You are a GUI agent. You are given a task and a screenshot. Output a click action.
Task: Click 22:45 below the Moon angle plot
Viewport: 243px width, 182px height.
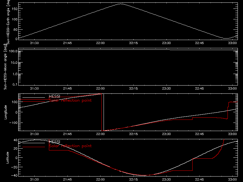click(200, 89)
